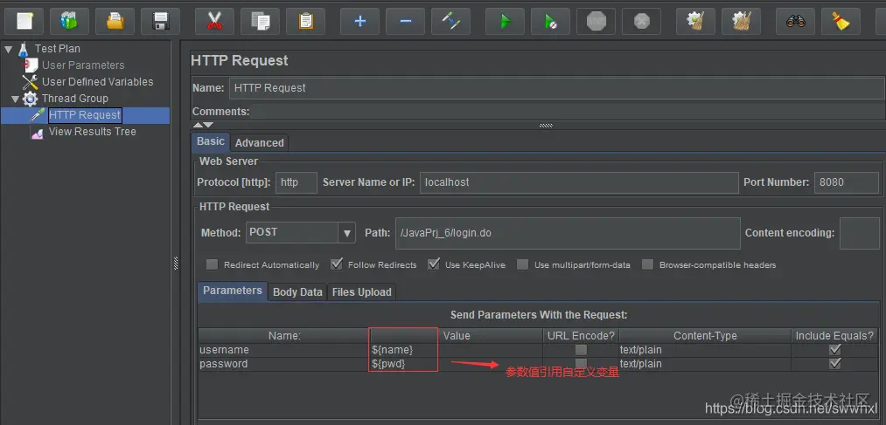
Task: Open Search with binoculars icon
Action: pyautogui.click(x=796, y=22)
